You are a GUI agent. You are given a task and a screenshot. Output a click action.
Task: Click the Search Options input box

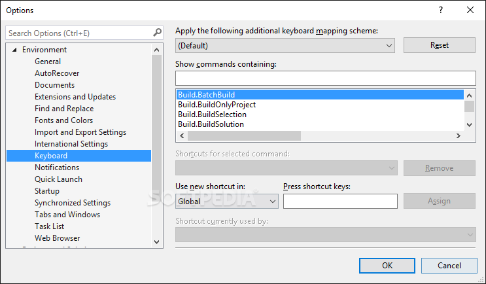point(78,33)
